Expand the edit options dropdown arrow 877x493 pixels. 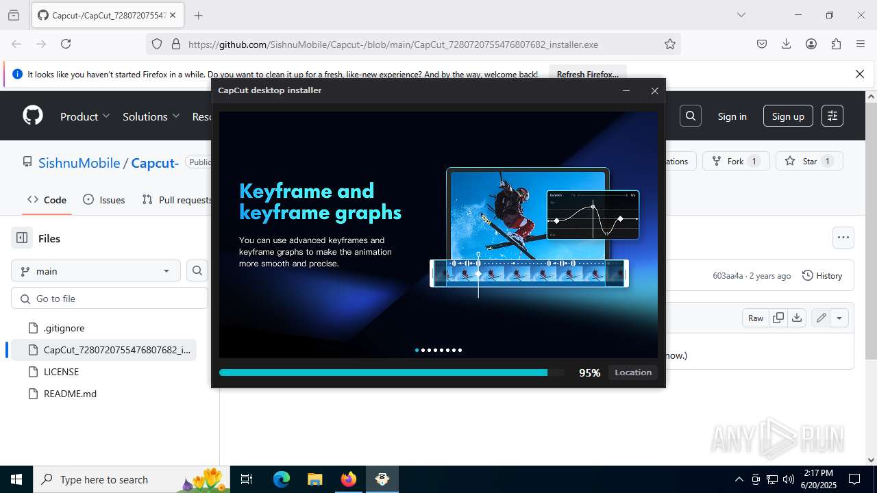(x=839, y=318)
